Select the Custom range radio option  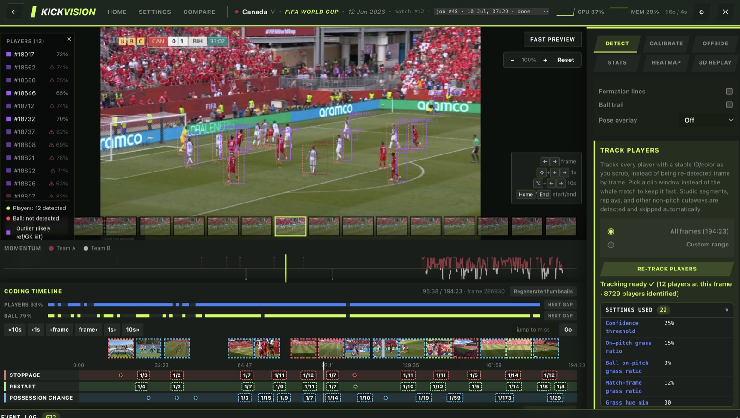point(611,245)
